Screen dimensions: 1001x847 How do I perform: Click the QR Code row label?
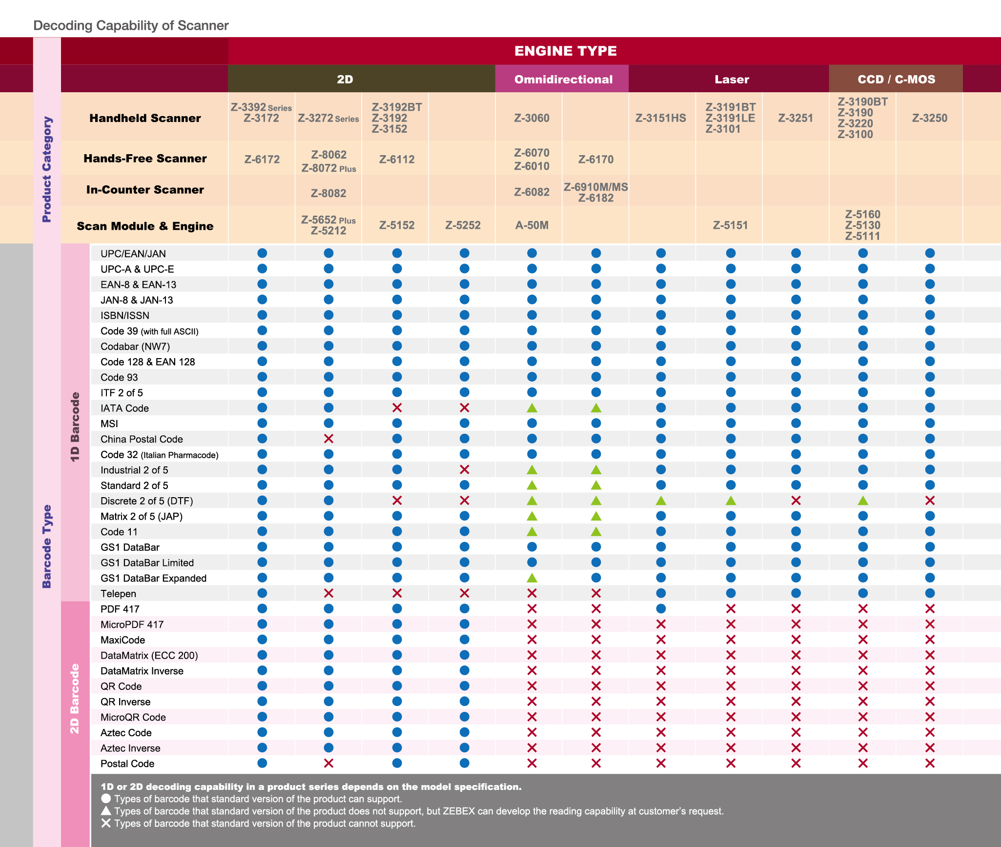pyautogui.click(x=121, y=686)
